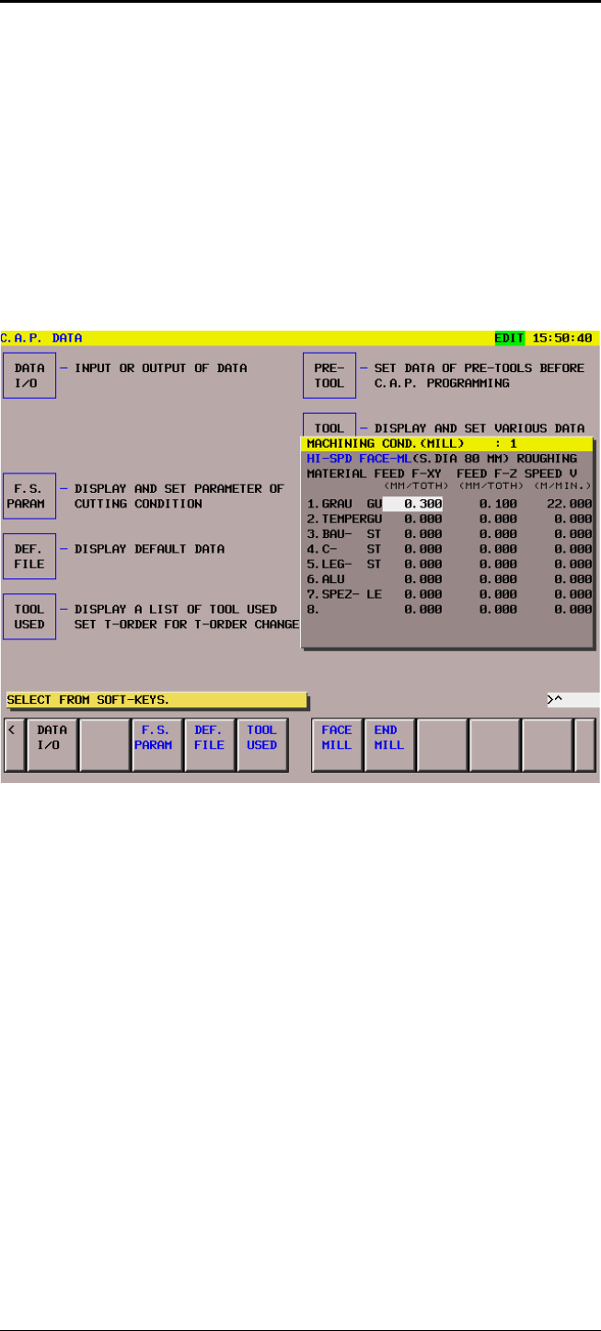Click the TOOL USED box in menu list

(x=29, y=616)
